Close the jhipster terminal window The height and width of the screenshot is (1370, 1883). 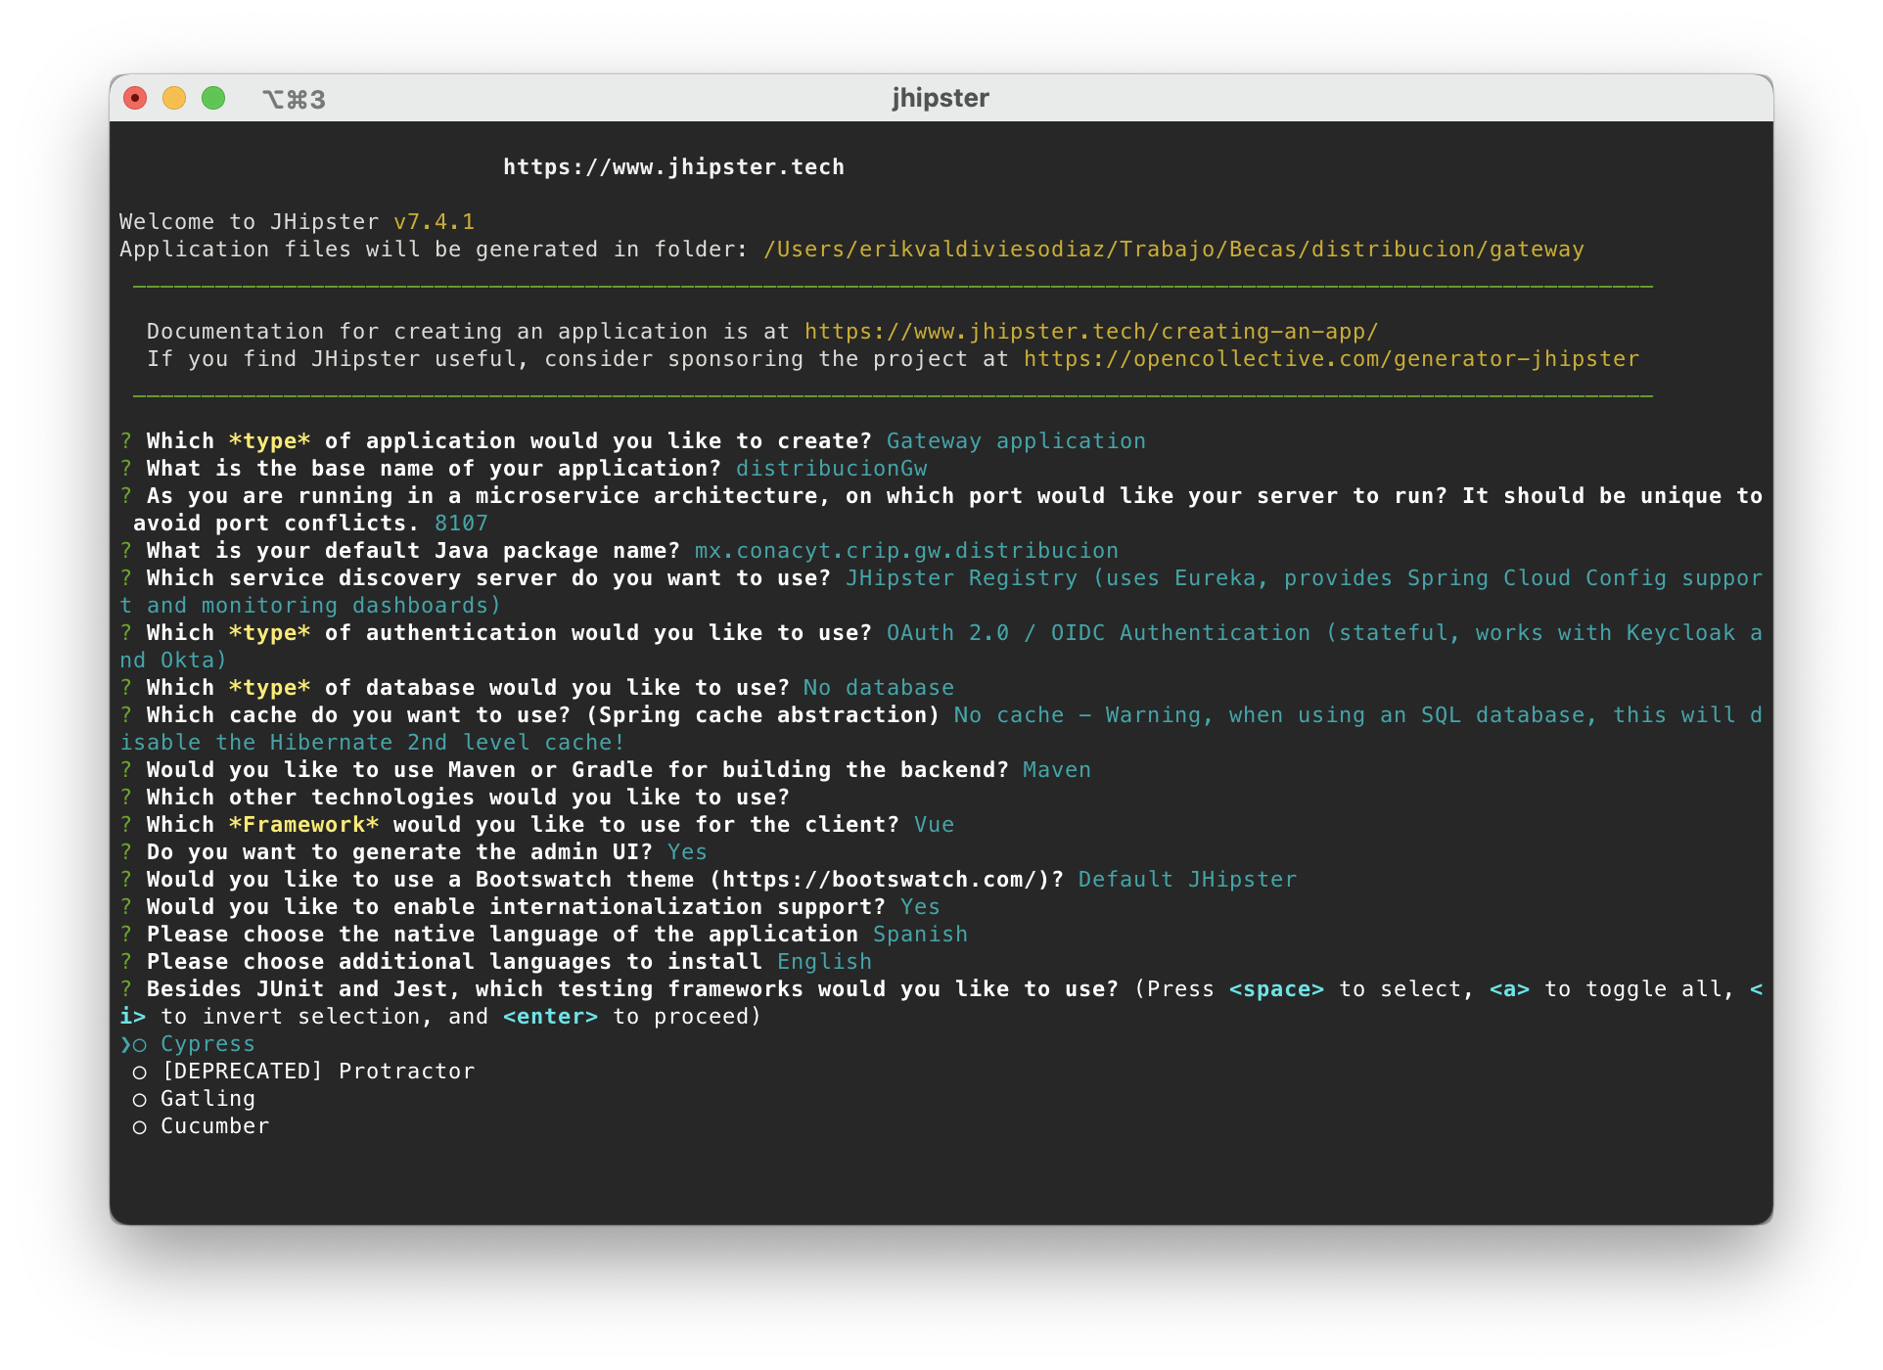[135, 98]
